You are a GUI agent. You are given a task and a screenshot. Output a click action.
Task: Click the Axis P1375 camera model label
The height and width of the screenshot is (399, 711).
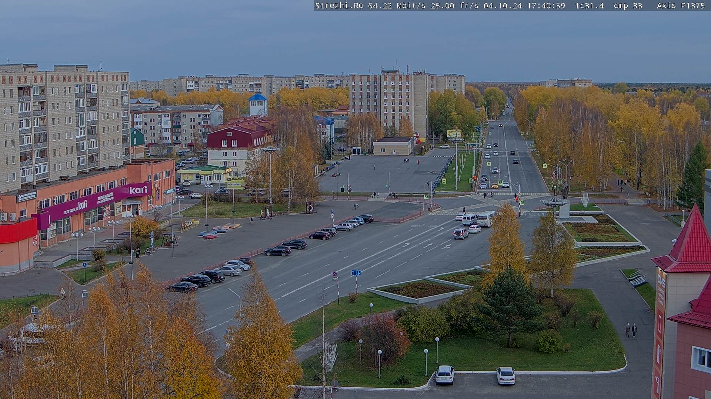[681, 6]
